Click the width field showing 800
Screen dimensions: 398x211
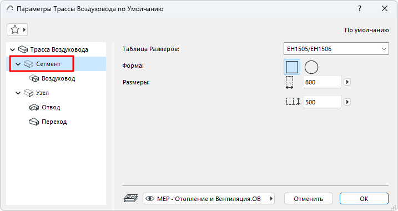click(x=323, y=82)
